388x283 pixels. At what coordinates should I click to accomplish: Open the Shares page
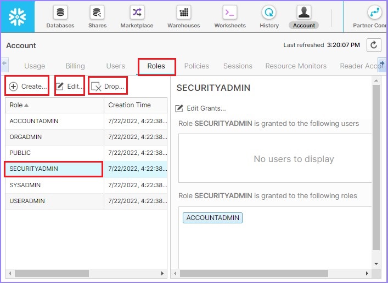pyautogui.click(x=97, y=16)
